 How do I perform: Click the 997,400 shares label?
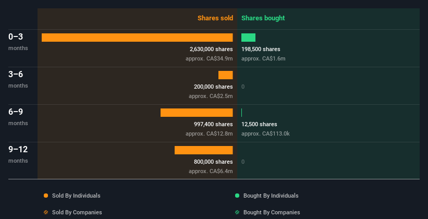tap(213, 125)
